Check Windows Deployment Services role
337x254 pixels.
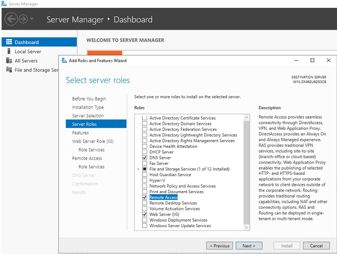(x=145, y=220)
